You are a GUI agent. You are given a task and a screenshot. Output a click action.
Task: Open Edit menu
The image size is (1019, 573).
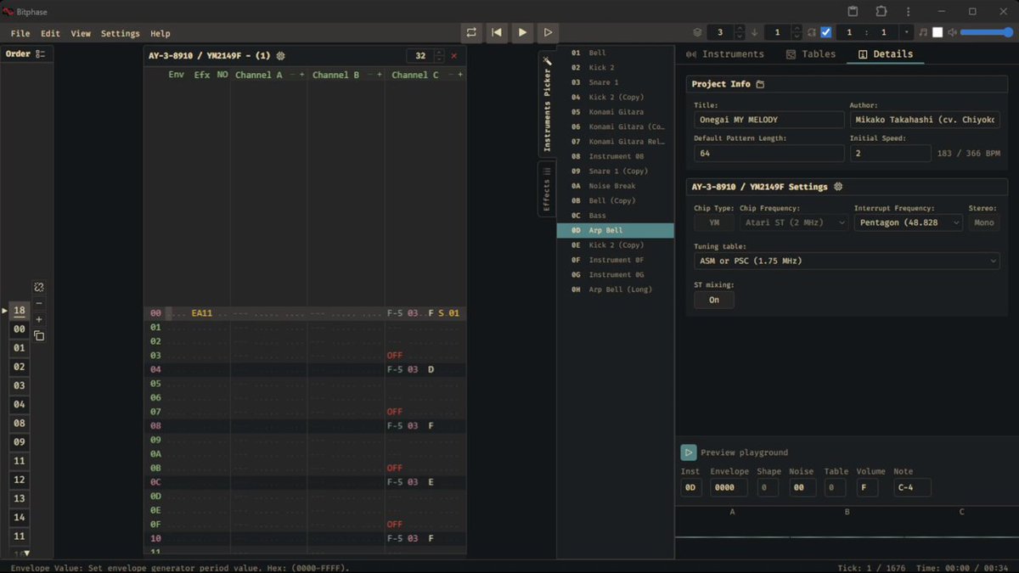pyautogui.click(x=50, y=33)
